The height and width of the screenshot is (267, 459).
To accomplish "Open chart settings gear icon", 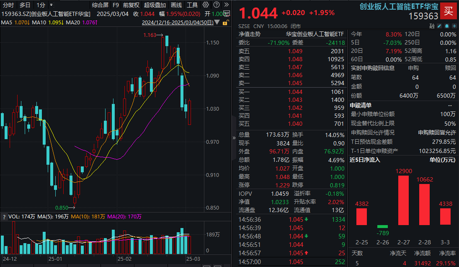I will (x=205, y=5).
